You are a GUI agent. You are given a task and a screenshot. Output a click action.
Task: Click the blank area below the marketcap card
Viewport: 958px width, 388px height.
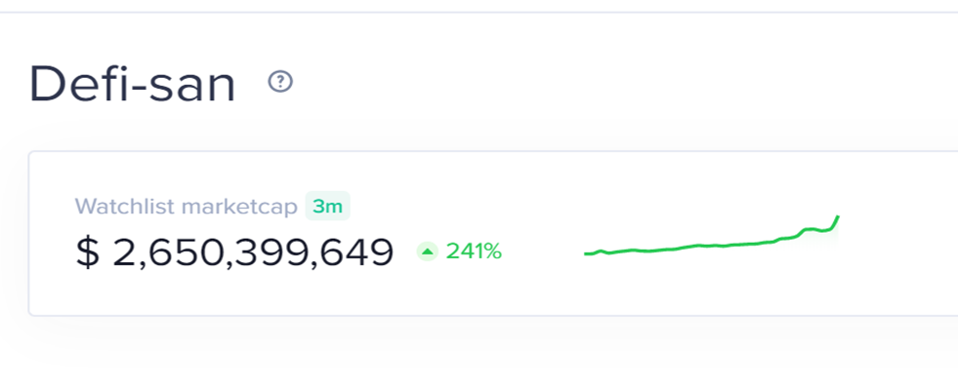click(x=489, y=354)
